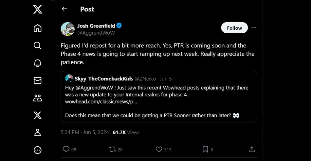The image size is (311, 161).
Task: Open the three-dot menu beside Follow
Action: (254, 28)
